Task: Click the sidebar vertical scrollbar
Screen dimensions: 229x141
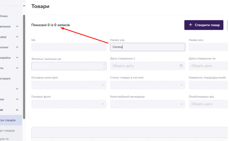Action: click(24, 67)
